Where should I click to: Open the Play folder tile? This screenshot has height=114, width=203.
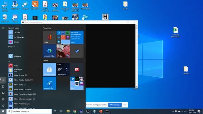point(77,83)
